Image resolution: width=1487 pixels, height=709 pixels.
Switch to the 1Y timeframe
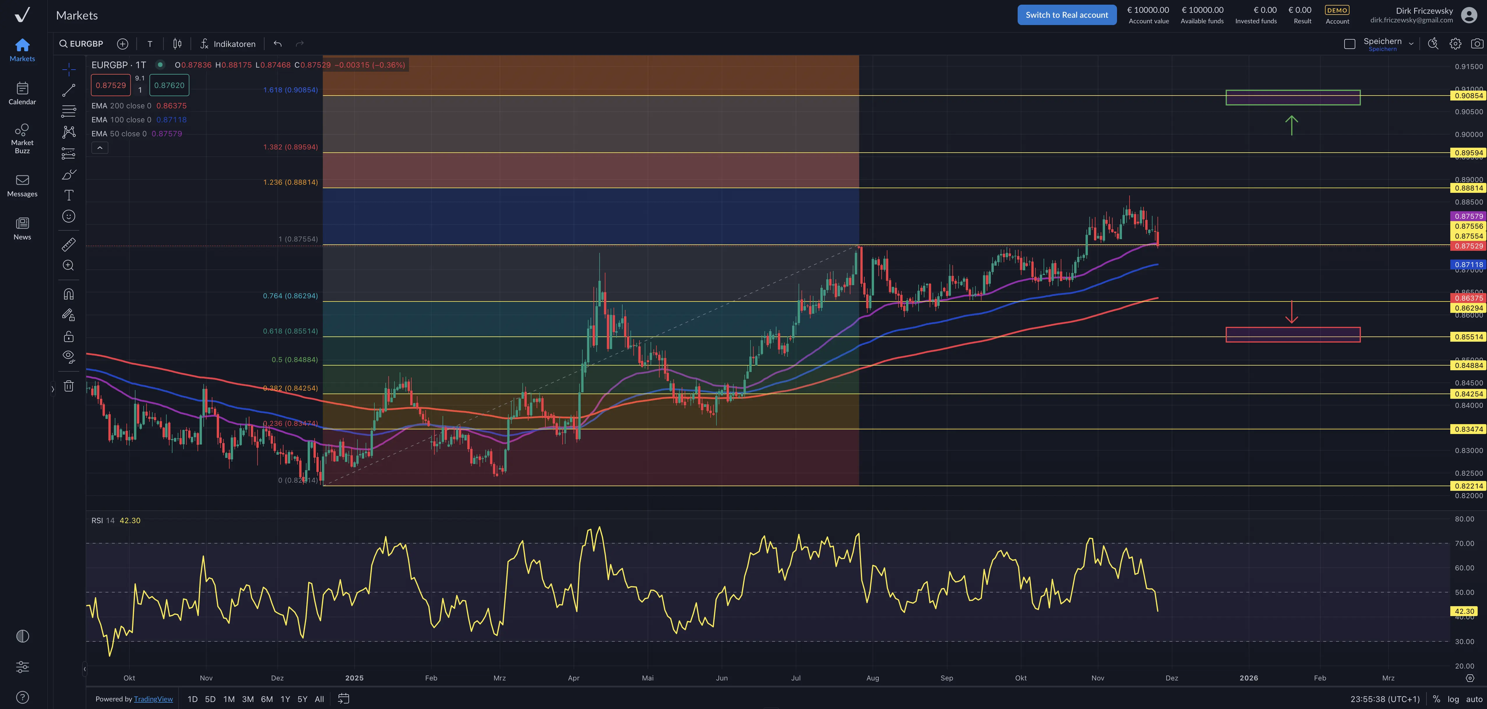pos(285,699)
